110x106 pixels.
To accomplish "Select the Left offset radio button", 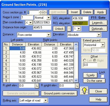I will [x=85, y=60].
